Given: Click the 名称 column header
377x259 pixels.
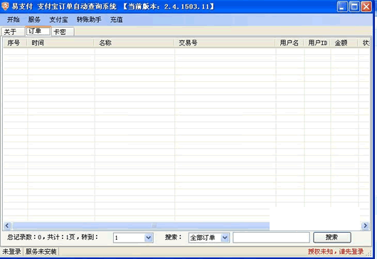Looking at the screenshot, I should coord(134,43).
